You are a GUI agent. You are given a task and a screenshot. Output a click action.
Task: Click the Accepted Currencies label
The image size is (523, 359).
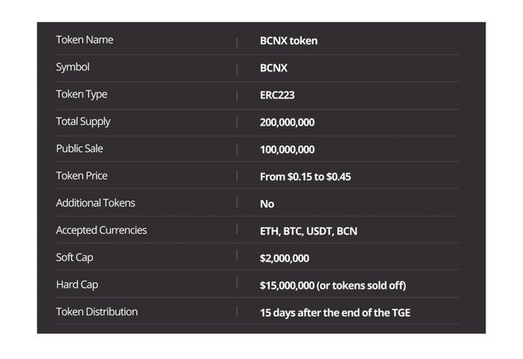(101, 230)
